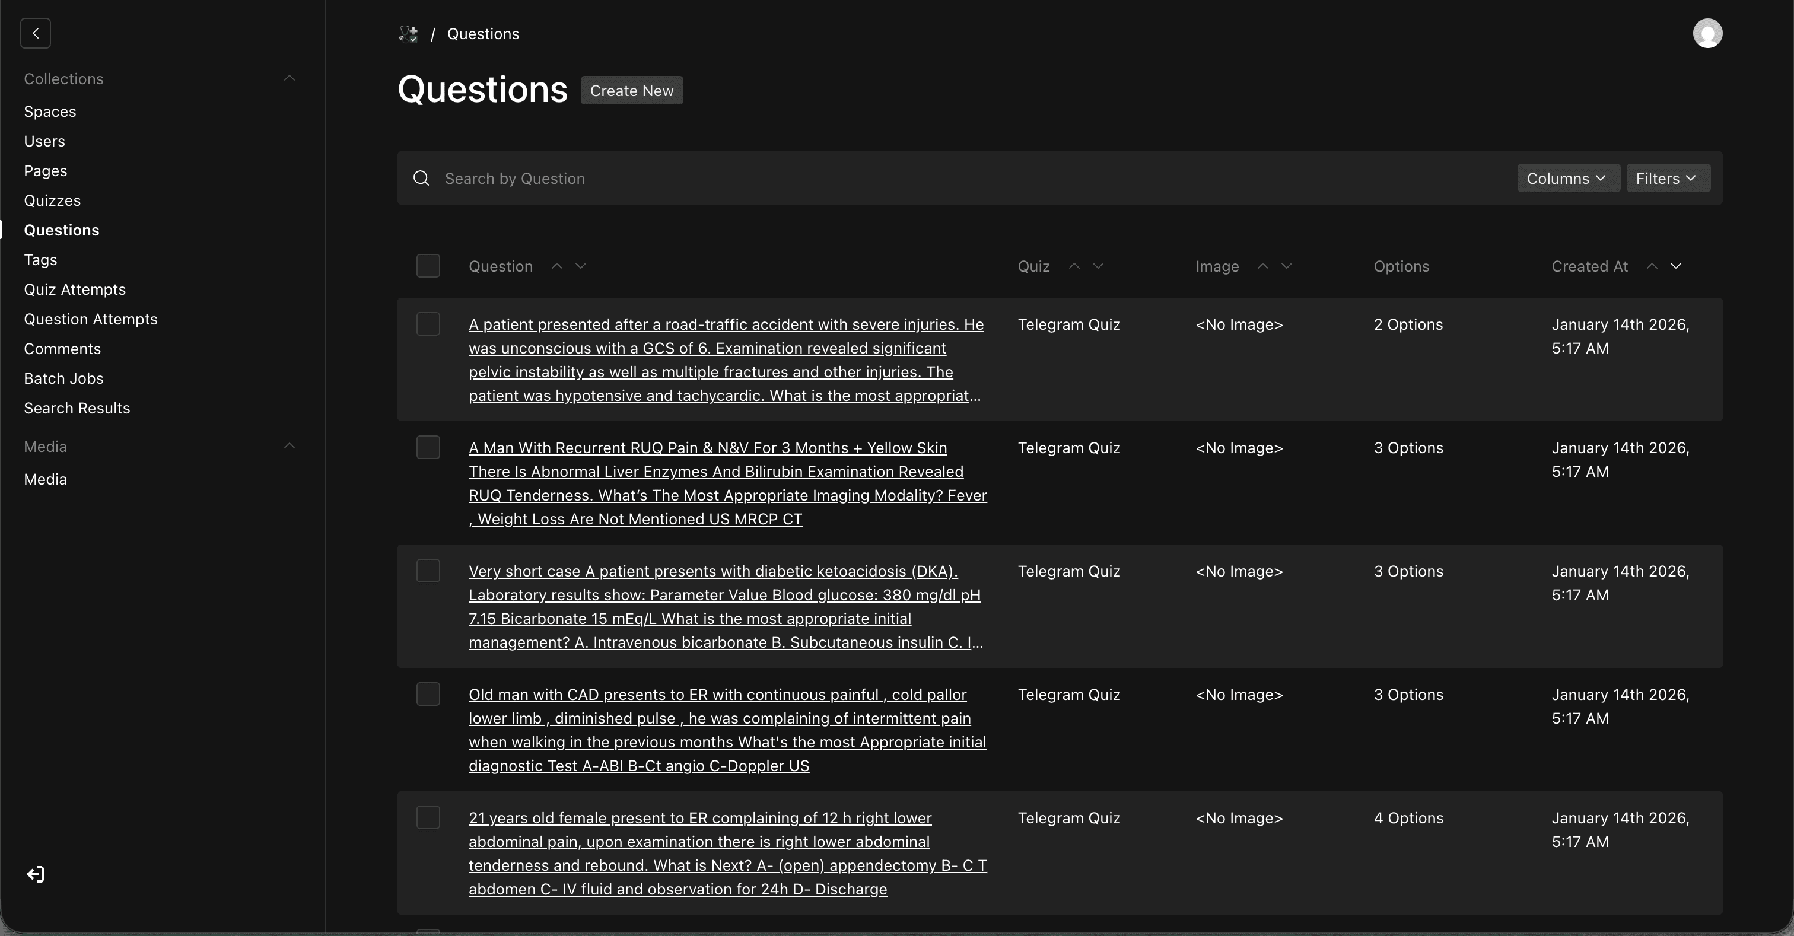
Task: Check the select-all checkbox in table header
Action: 428,265
